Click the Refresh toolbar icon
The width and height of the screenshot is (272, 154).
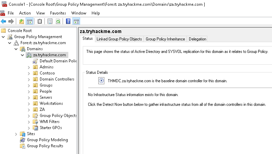tap(58, 22)
